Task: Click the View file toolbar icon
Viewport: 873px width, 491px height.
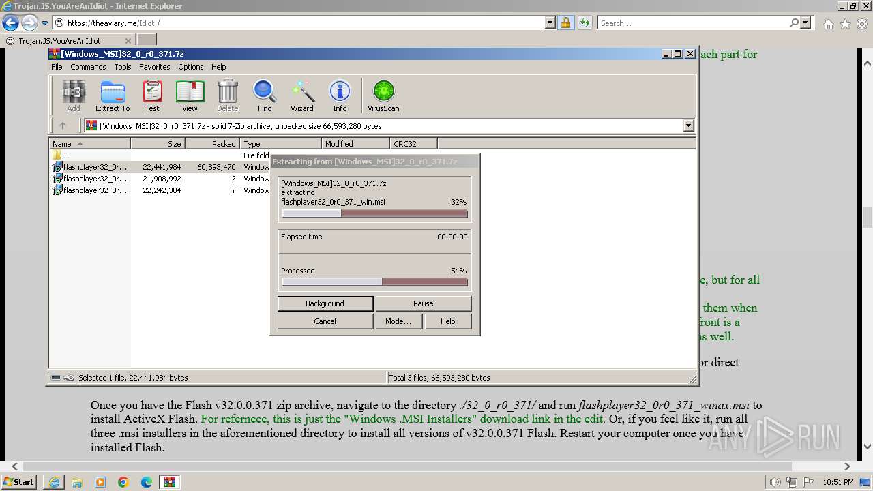Action: (190, 95)
